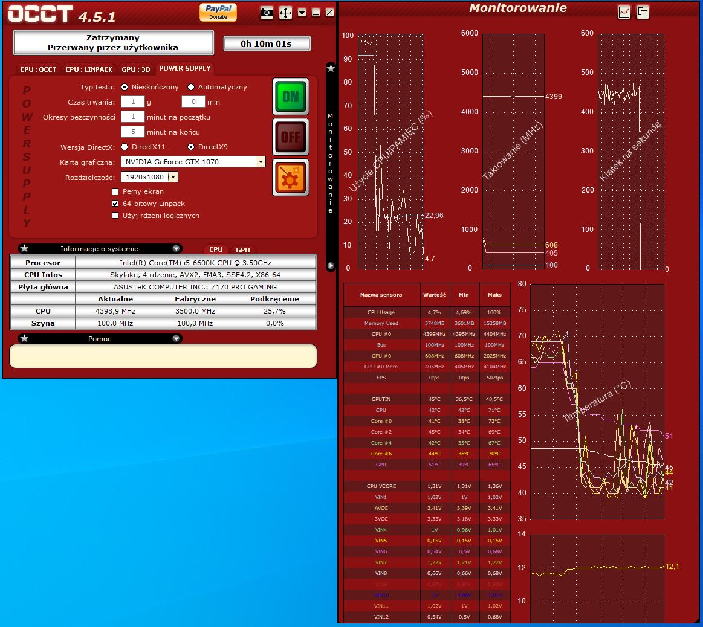Viewport: 703px width, 627px height.
Task: Select the Nieskończony test type
Action: pos(125,87)
